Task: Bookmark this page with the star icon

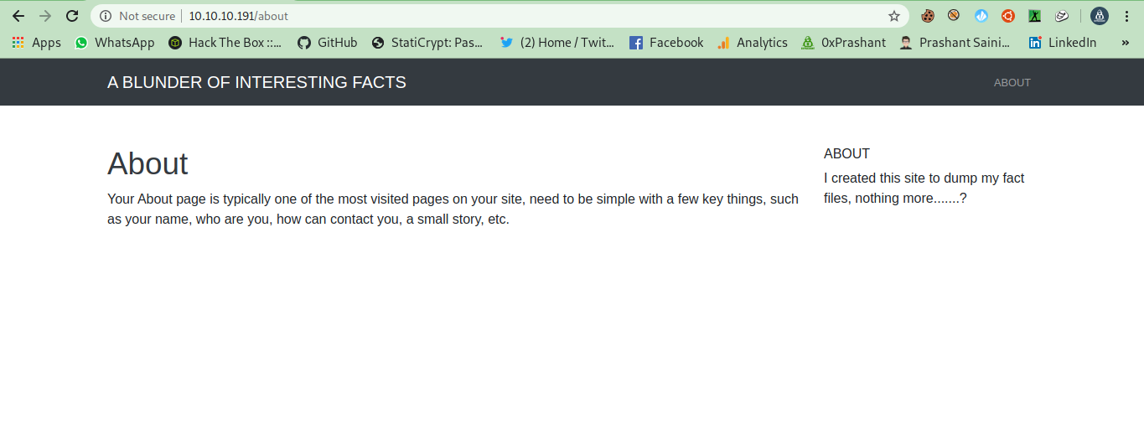Action: coord(894,16)
